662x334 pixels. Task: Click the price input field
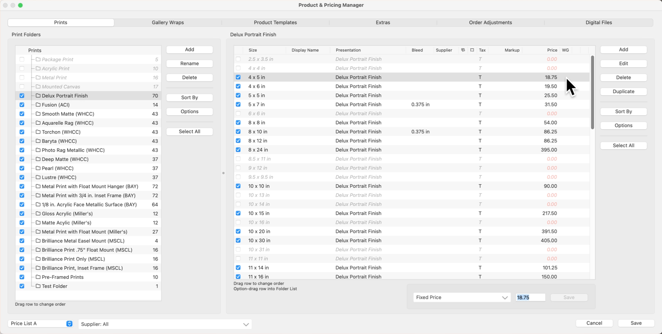(x=530, y=297)
